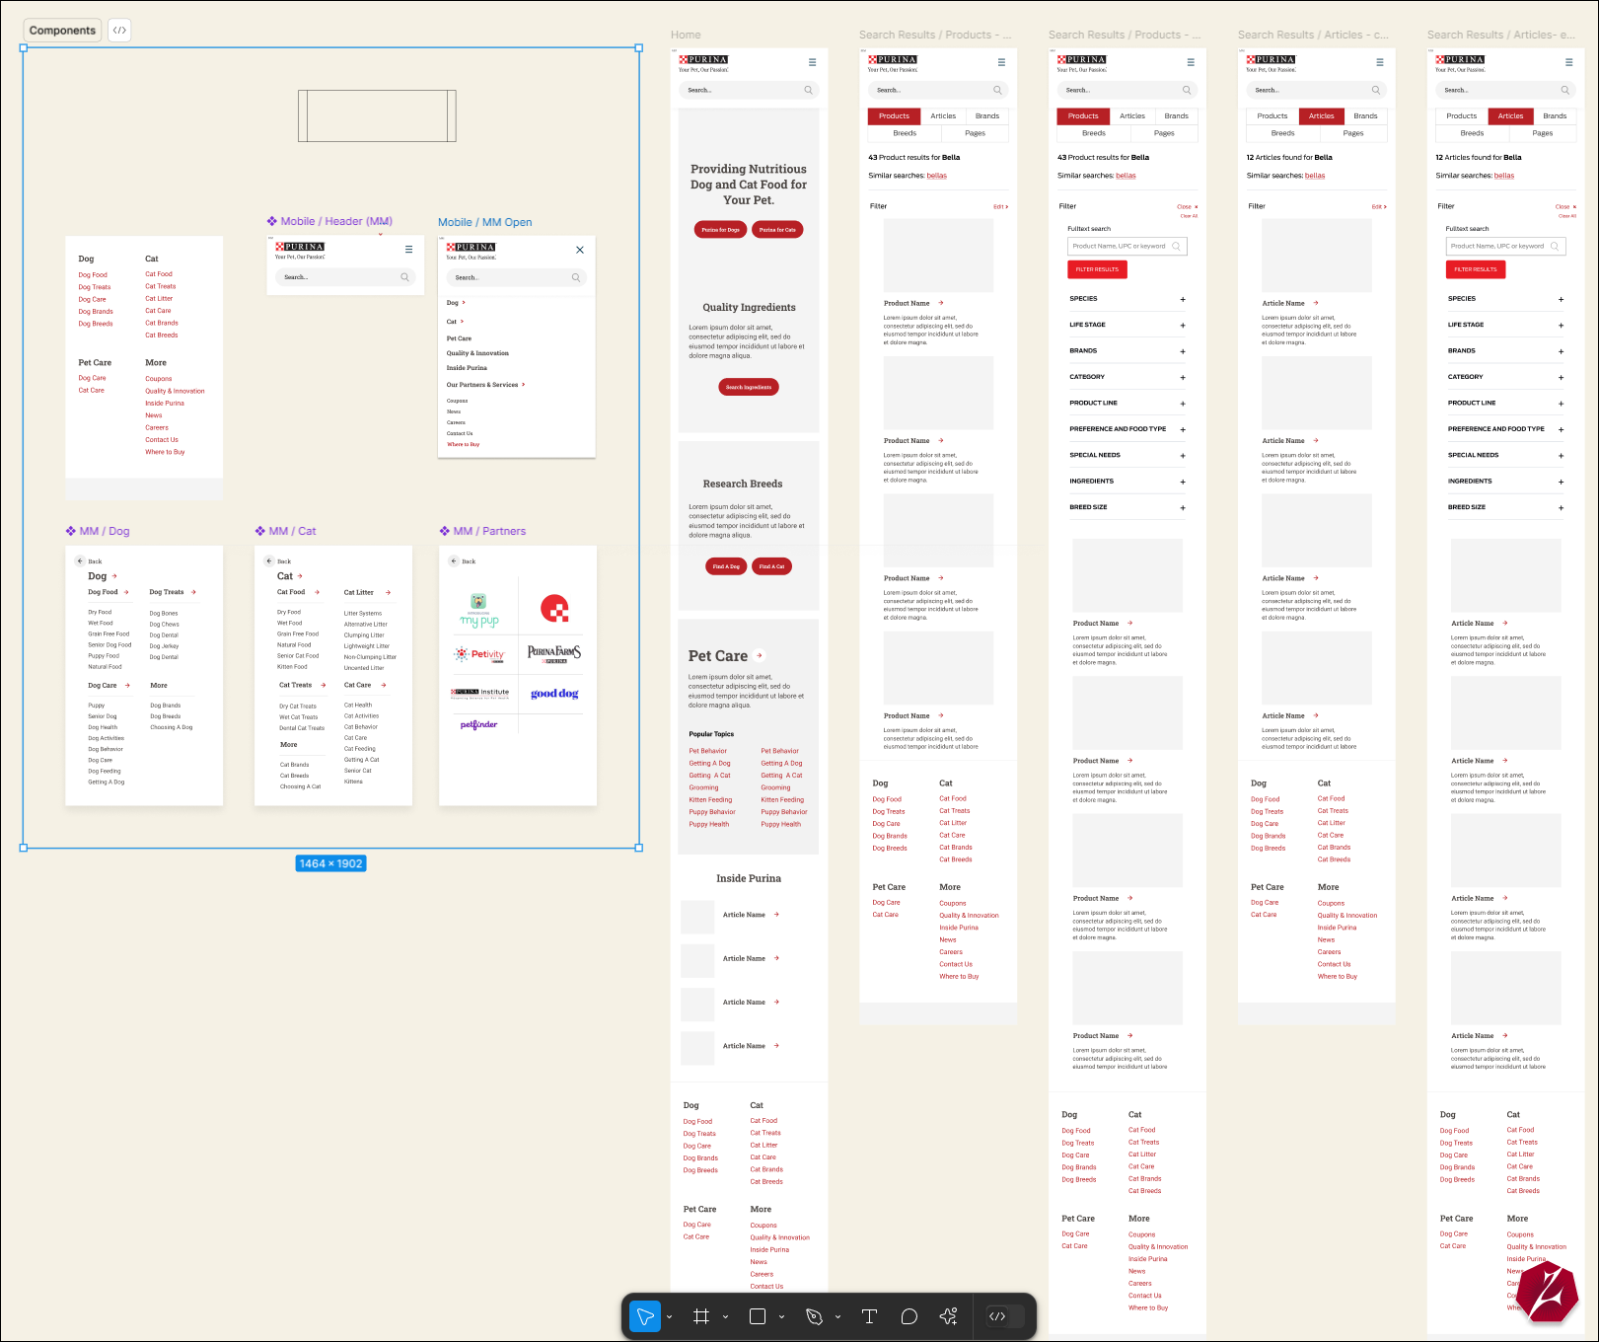Open Cat submenu in Mobile / MM Open
Viewport: 1599px width, 1342px height.
pyautogui.click(x=455, y=322)
